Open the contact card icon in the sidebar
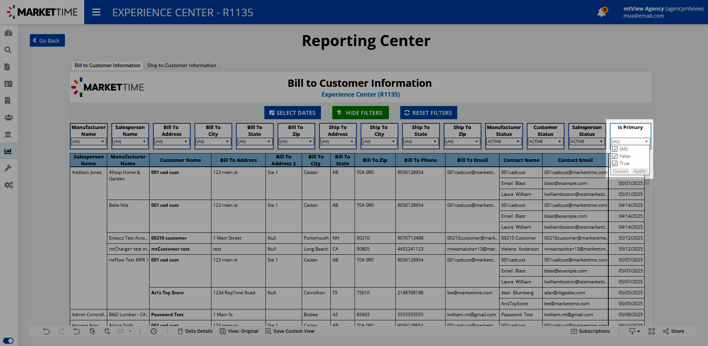Image resolution: width=708 pixels, height=346 pixels. (8, 84)
